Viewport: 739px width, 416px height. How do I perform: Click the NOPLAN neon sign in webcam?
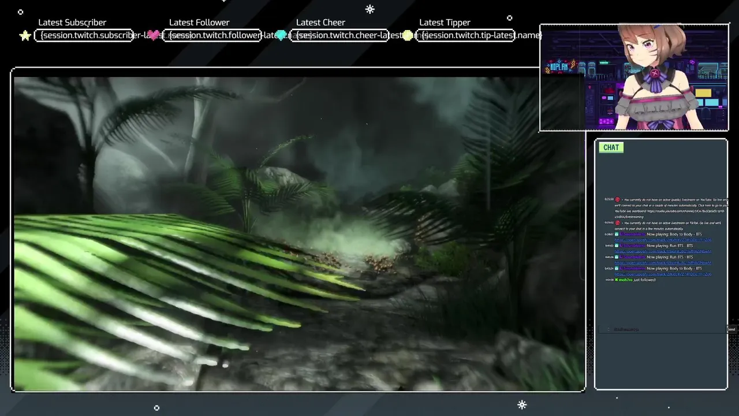pos(560,65)
